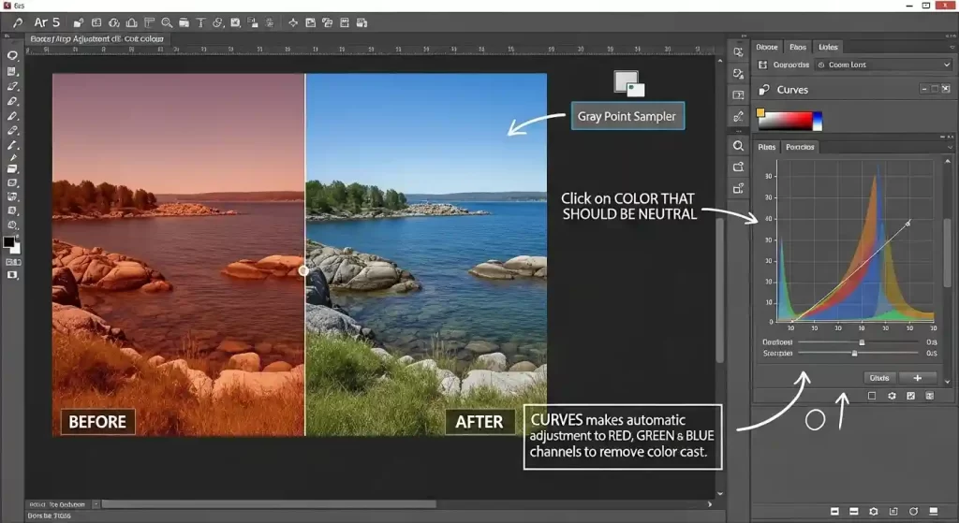959x523 pixels.
Task: Click the Deoficest value '0:8'
Action: point(931,342)
